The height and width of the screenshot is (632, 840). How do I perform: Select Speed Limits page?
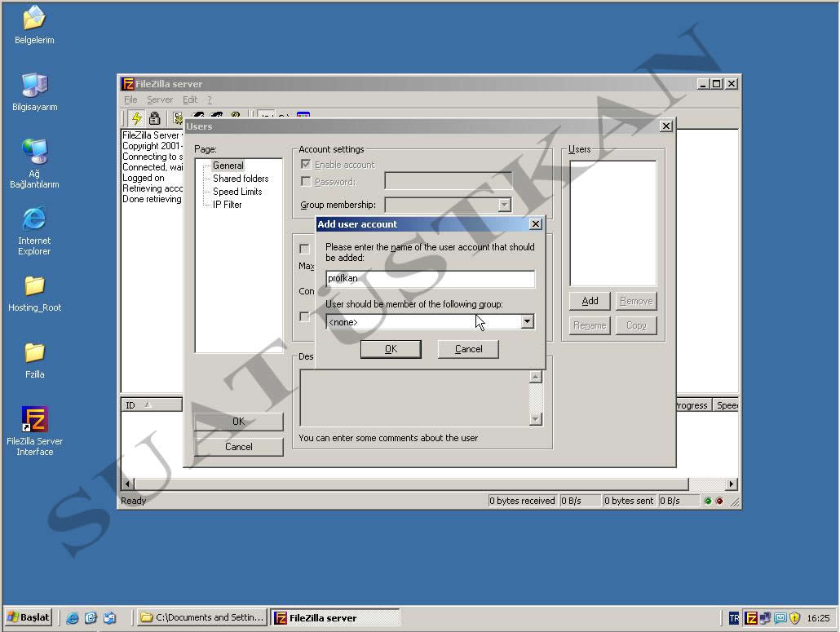point(237,191)
